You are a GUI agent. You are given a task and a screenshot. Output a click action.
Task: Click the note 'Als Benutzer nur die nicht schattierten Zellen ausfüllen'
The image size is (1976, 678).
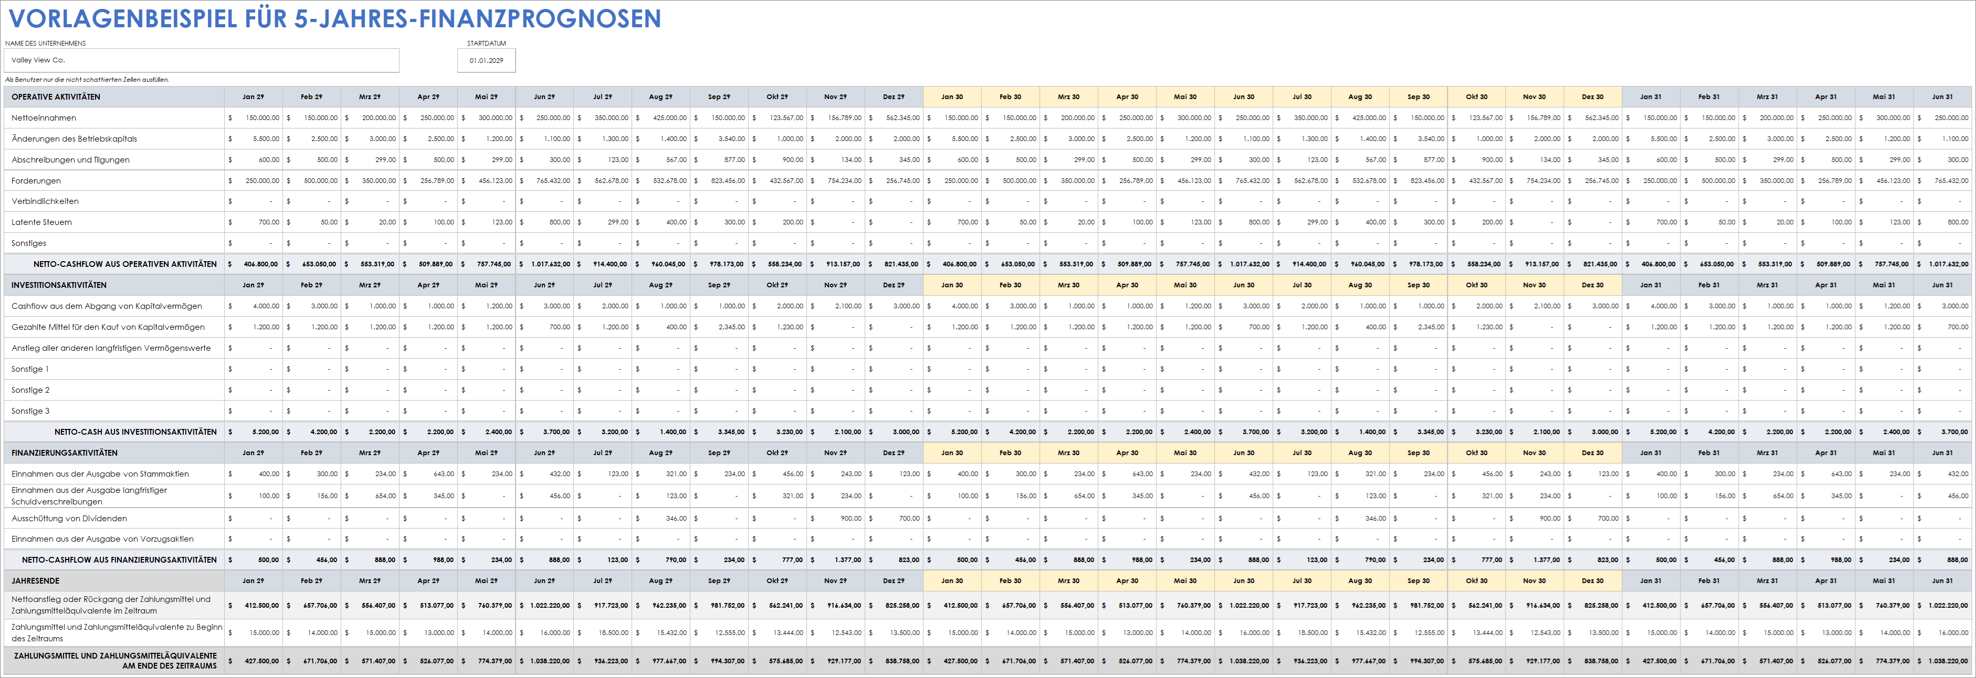pyautogui.click(x=87, y=79)
